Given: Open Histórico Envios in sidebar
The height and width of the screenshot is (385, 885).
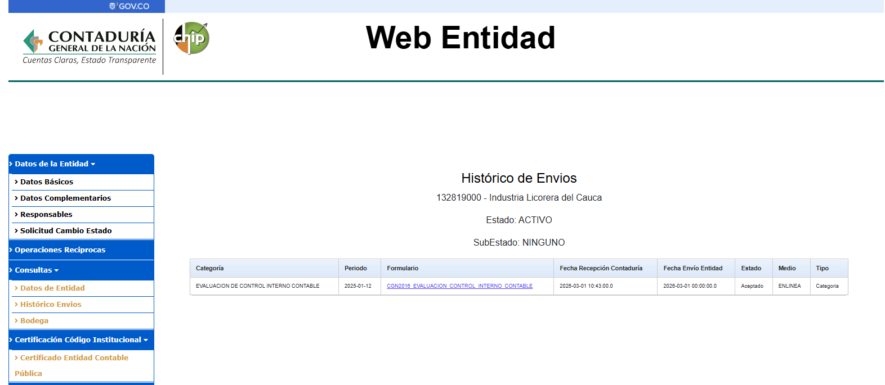Looking at the screenshot, I should (x=51, y=305).
